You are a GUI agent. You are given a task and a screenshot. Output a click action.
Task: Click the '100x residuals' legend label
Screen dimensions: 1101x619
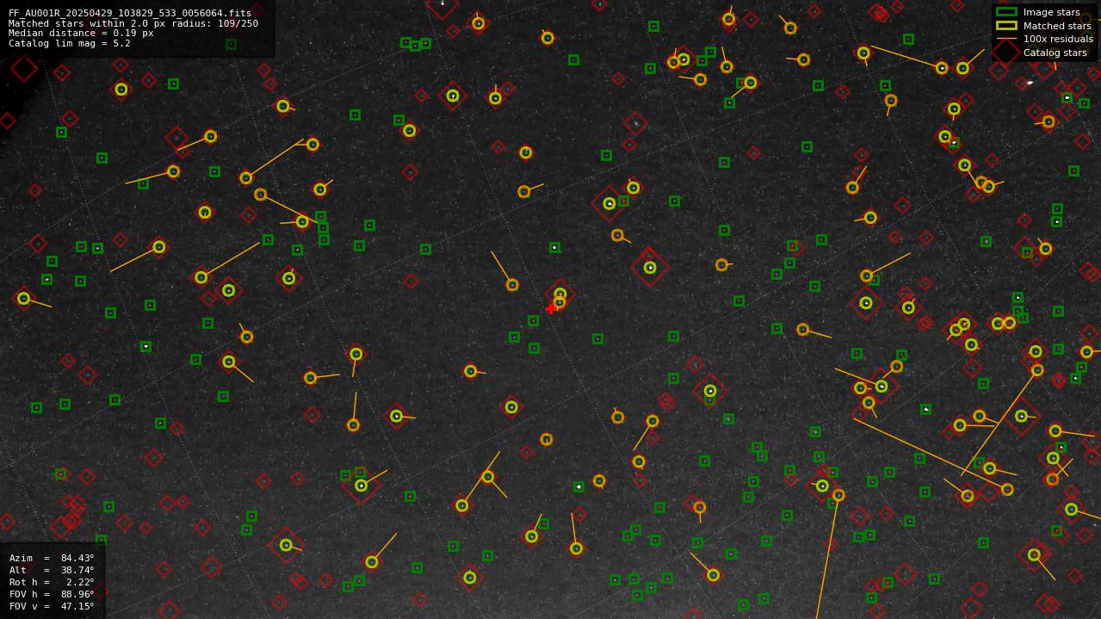(x=1058, y=39)
